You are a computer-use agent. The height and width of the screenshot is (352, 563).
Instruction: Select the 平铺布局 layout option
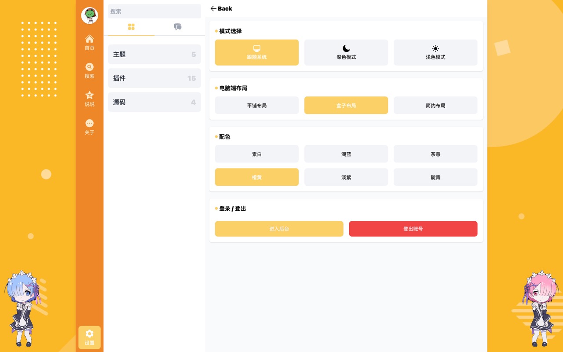[x=256, y=106]
